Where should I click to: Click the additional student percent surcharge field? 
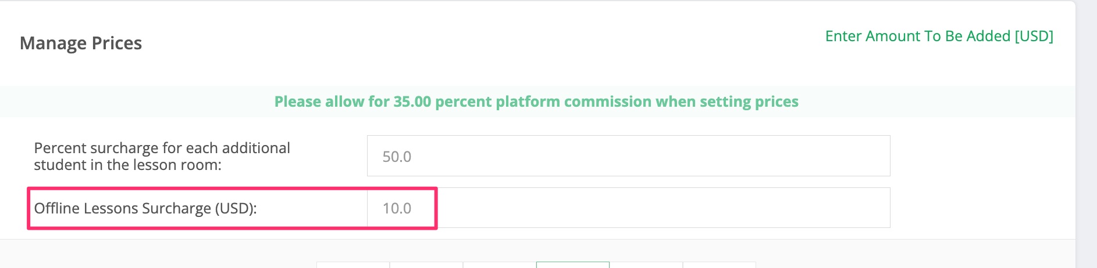(x=628, y=156)
